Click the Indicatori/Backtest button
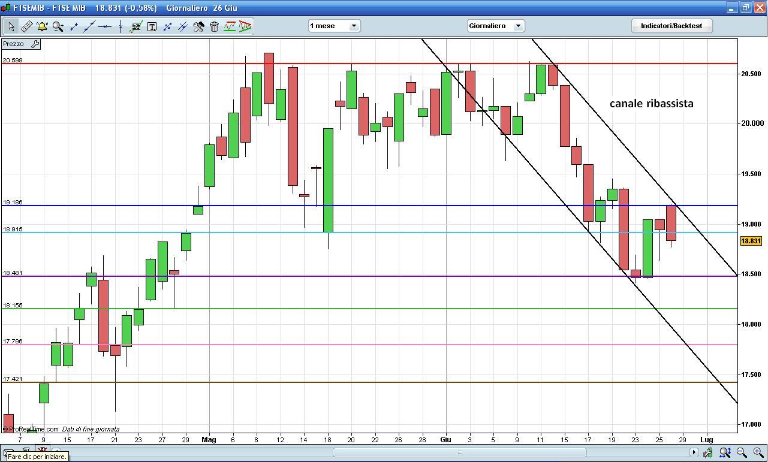Image resolution: width=768 pixels, height=462 pixels. 671,26
